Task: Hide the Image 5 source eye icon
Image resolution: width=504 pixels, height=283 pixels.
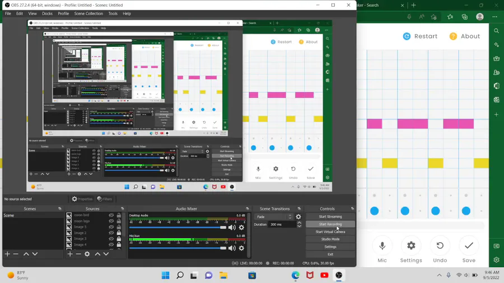Action: pyautogui.click(x=111, y=227)
